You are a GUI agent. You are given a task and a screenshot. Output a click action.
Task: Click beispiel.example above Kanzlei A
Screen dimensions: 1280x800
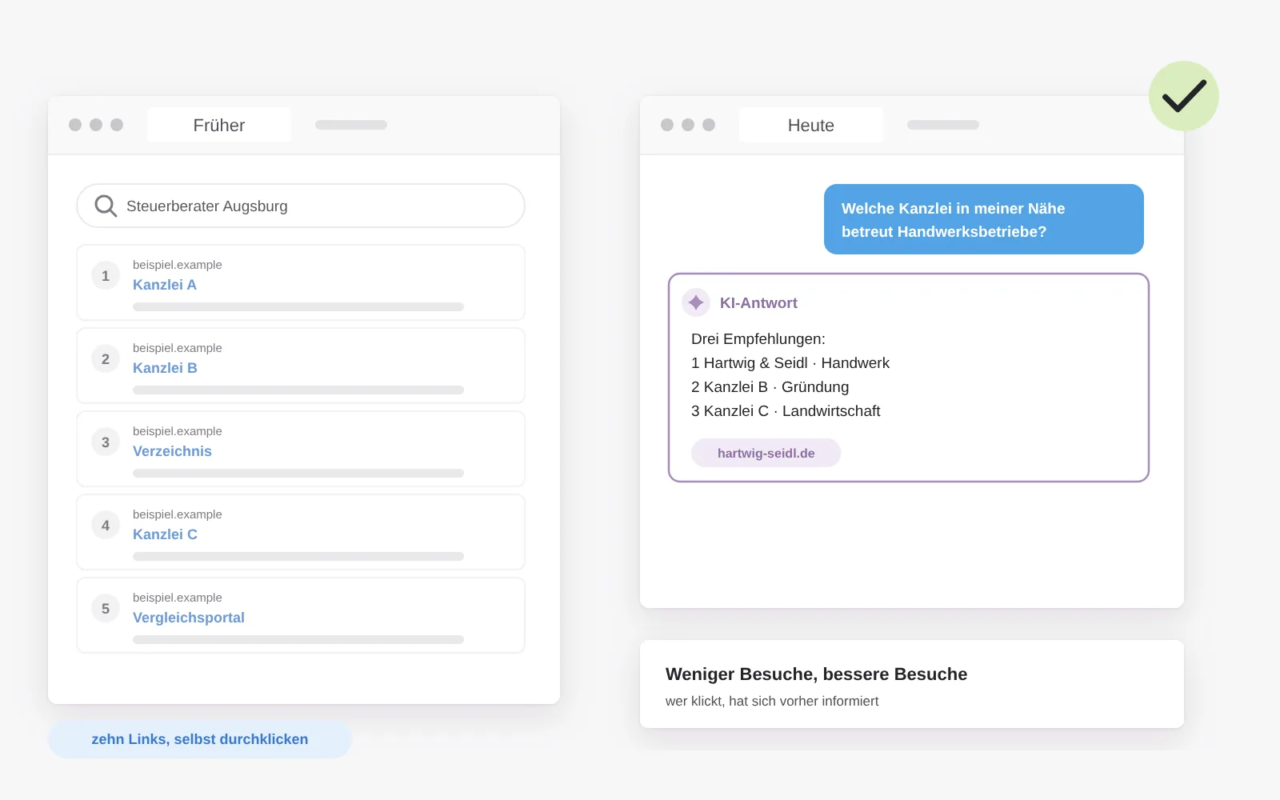pyautogui.click(x=178, y=265)
